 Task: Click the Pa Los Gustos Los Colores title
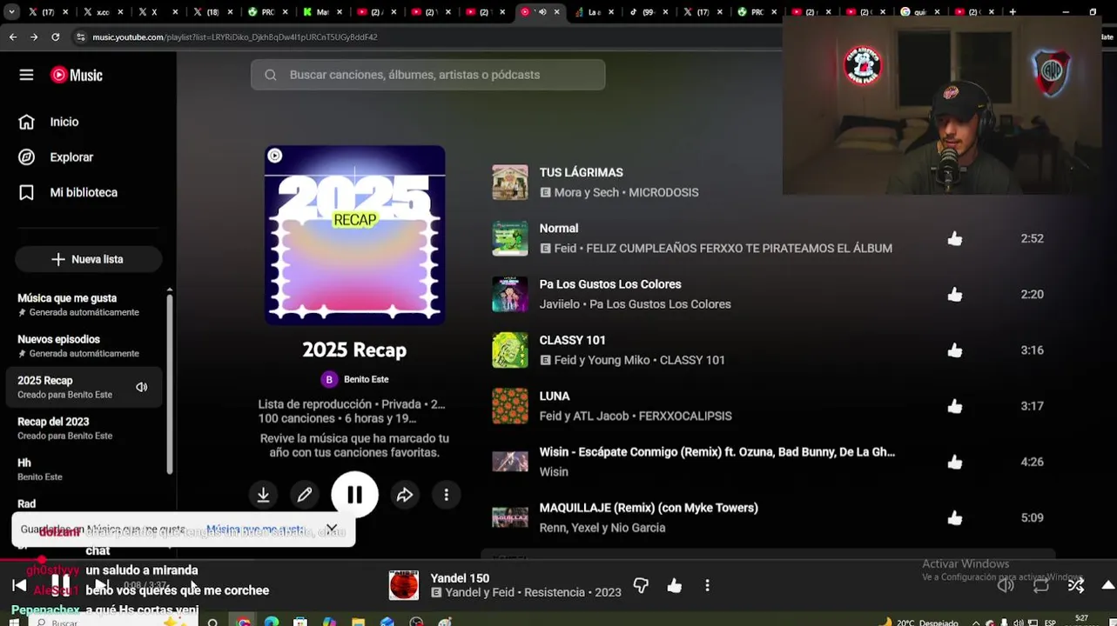click(610, 284)
